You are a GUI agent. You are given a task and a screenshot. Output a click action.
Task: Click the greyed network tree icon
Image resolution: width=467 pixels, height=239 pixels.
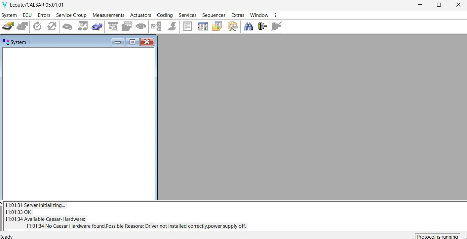(156, 26)
